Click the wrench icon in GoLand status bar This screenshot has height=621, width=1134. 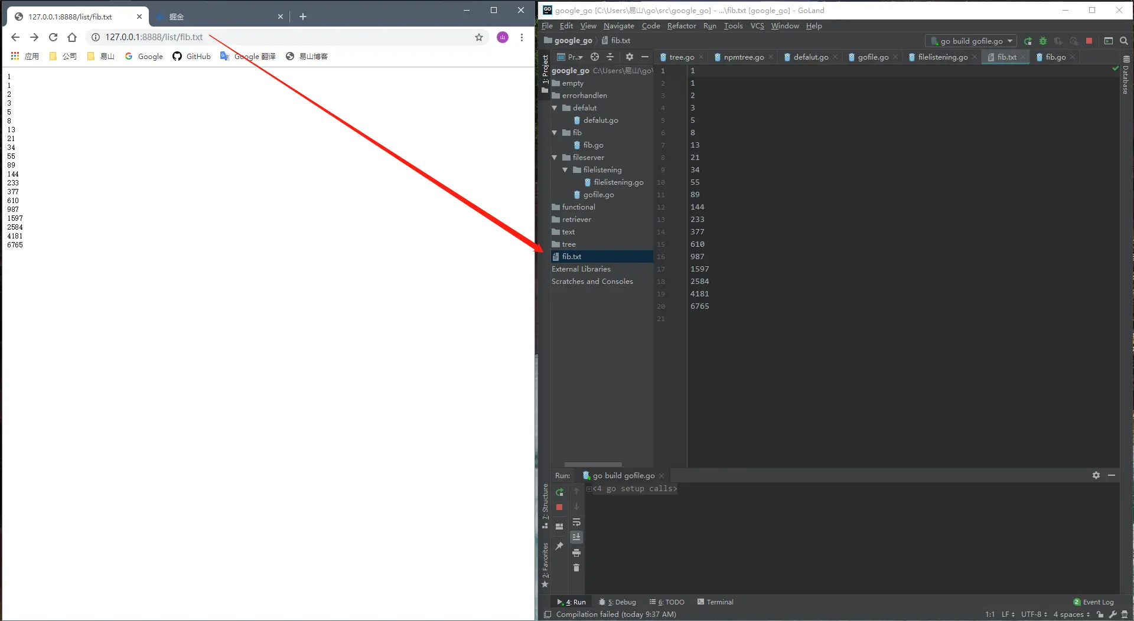pos(1113,615)
